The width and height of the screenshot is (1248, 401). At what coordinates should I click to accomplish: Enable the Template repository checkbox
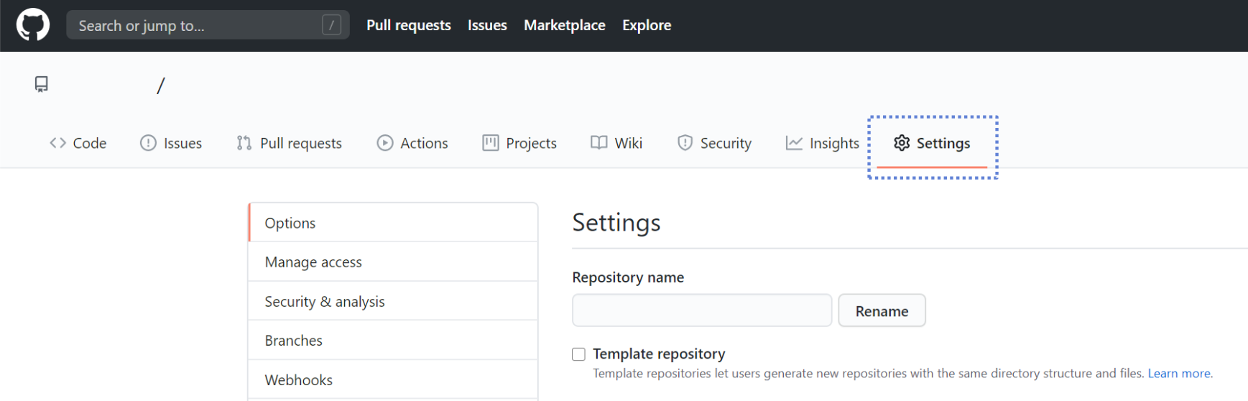click(578, 354)
